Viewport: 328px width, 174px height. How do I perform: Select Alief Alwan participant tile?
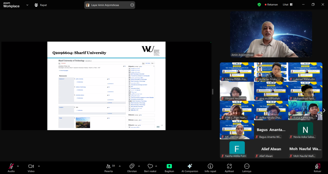coord(271,149)
